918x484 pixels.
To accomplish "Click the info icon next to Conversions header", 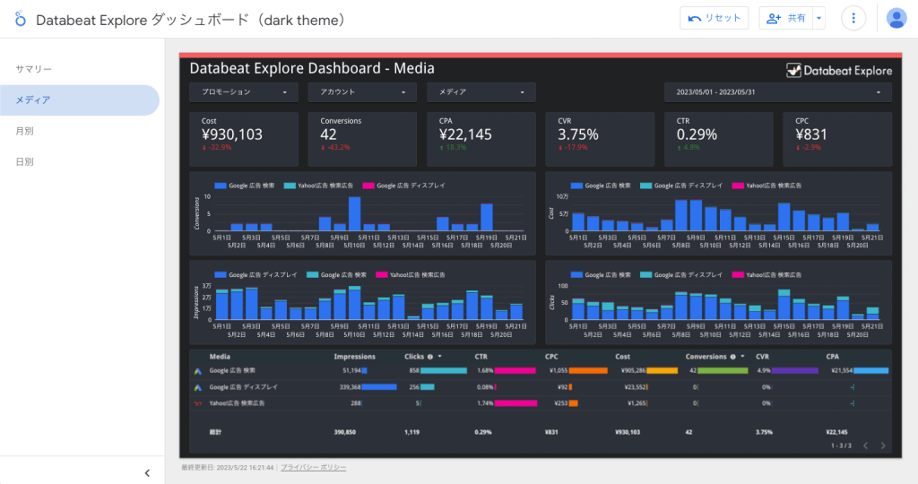I will click(732, 357).
